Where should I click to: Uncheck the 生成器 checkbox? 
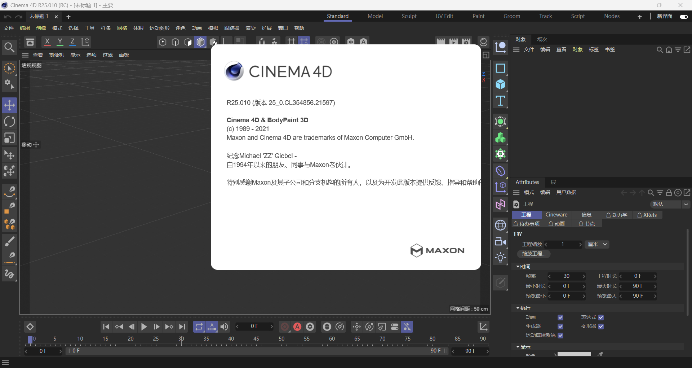coord(560,327)
